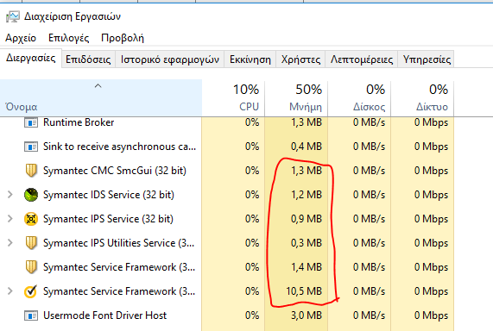Expand the Symantec IPS Utilities Service entry
The image size is (493, 331).
pyautogui.click(x=10, y=243)
